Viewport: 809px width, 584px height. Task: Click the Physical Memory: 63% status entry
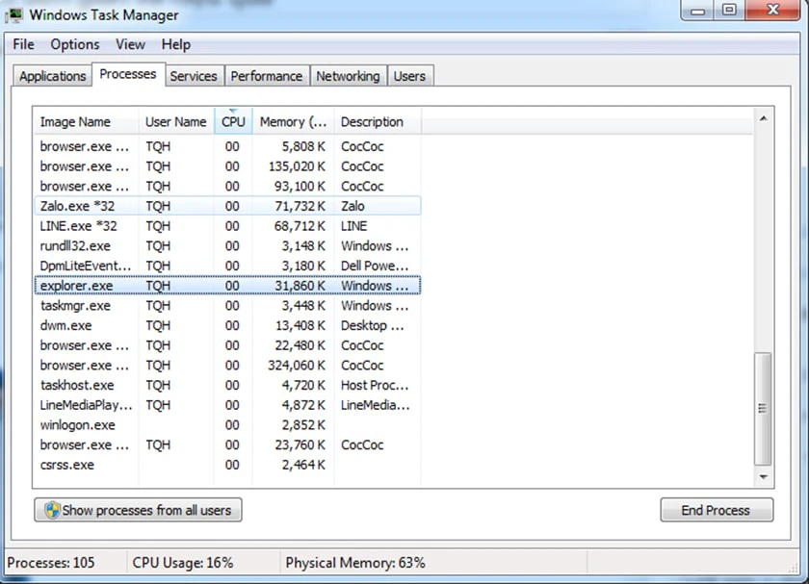tap(355, 562)
